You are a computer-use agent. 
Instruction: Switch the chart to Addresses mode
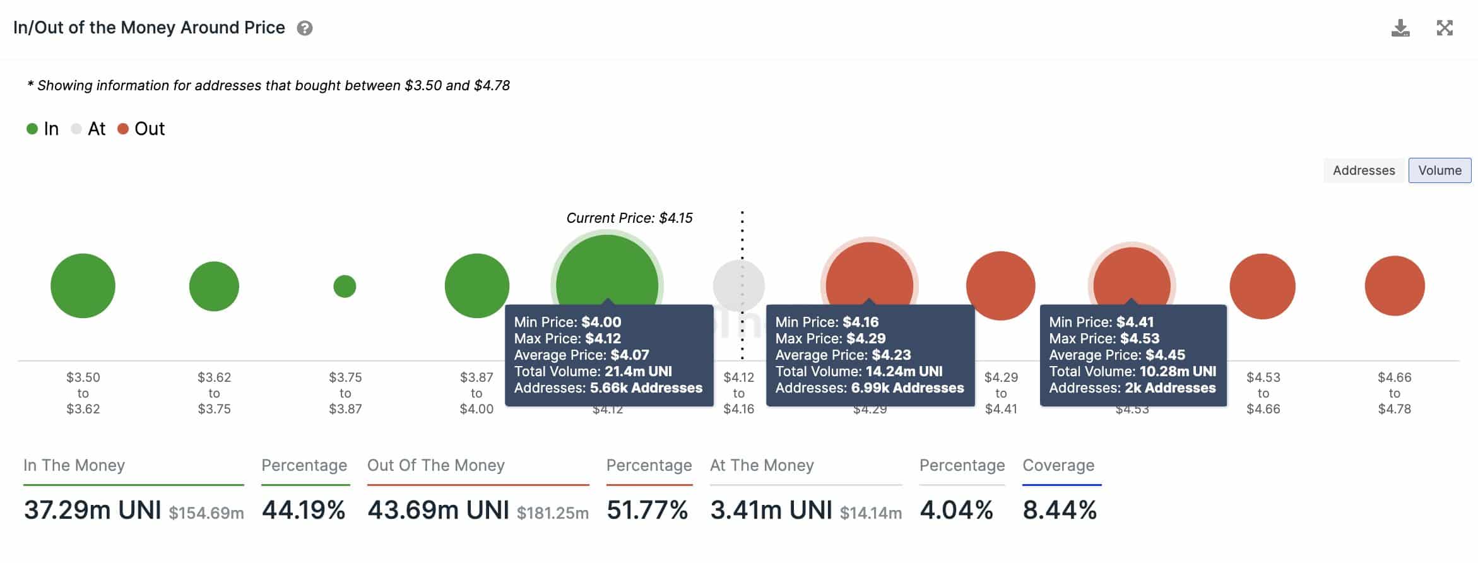pyautogui.click(x=1363, y=170)
